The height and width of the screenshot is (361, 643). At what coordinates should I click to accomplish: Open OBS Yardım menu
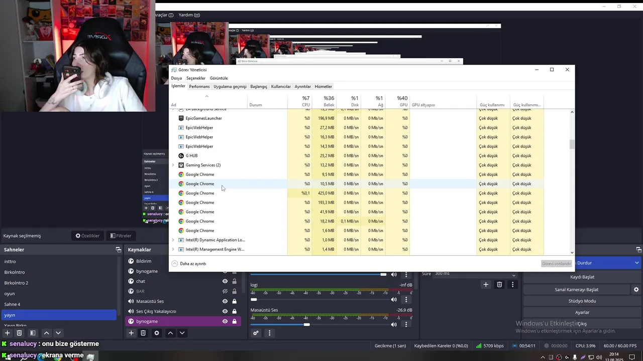coord(189,15)
